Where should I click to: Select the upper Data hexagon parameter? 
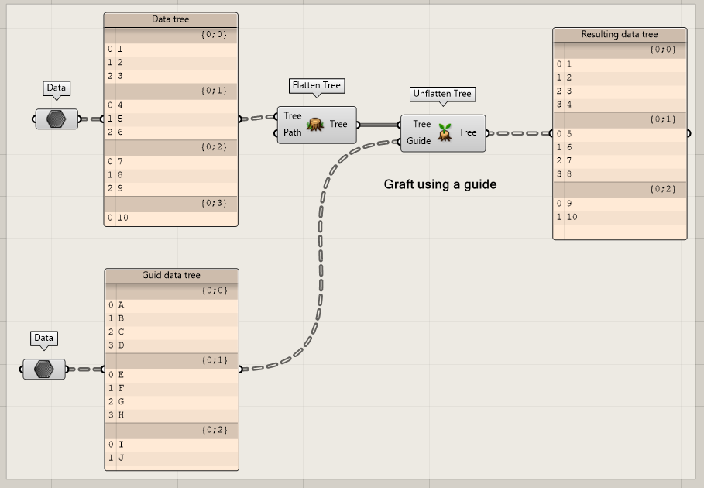point(57,119)
